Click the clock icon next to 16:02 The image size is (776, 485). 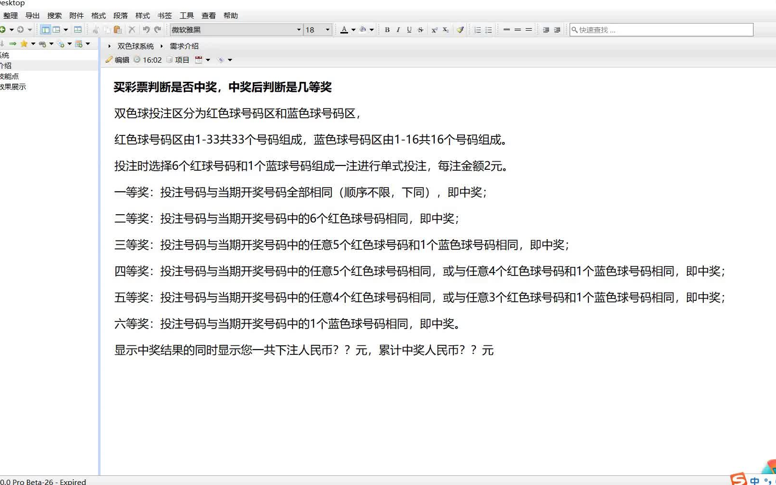[x=137, y=60]
